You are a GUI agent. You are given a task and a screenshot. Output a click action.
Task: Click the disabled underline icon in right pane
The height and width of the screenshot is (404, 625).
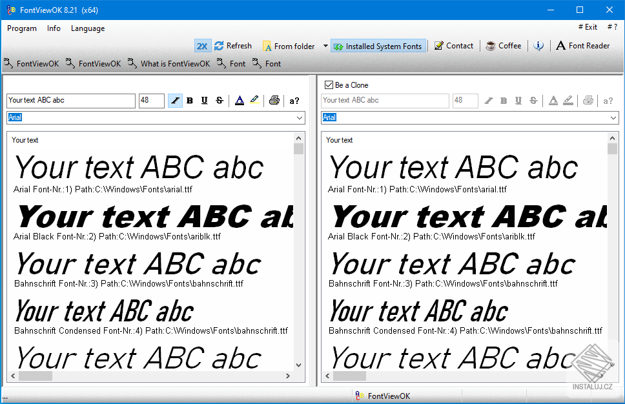518,101
